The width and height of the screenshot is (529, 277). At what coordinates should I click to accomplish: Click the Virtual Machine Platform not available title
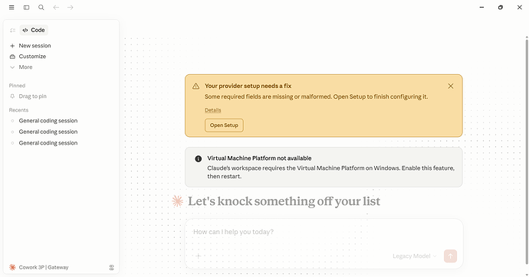coord(259,158)
